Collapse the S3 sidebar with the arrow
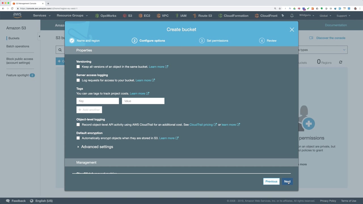363x204 pixels. tap(39, 36)
